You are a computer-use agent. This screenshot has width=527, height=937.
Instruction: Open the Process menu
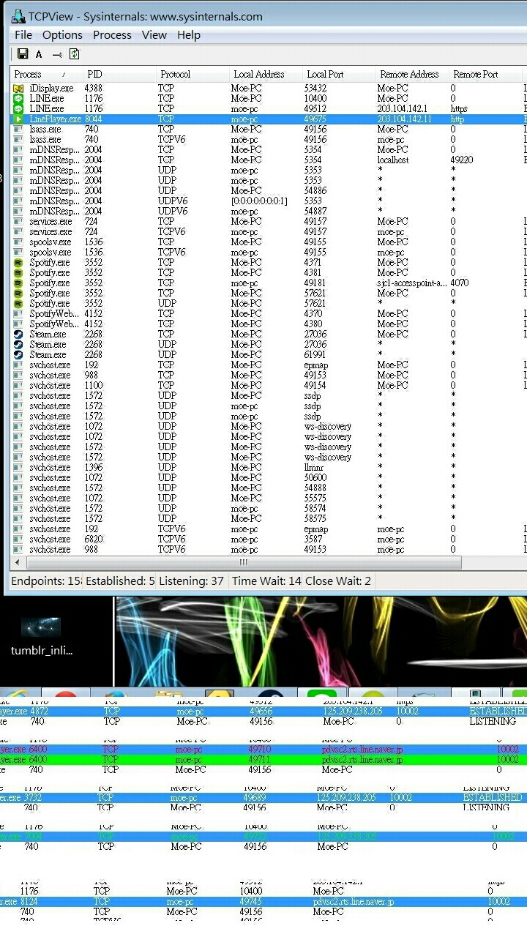tap(112, 34)
